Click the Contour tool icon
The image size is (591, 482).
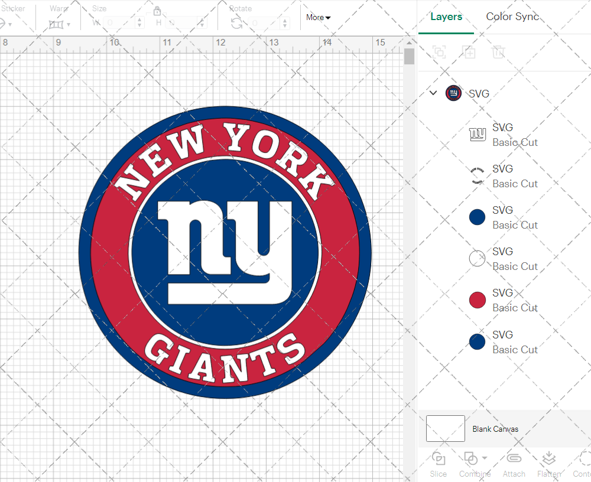[584, 458]
